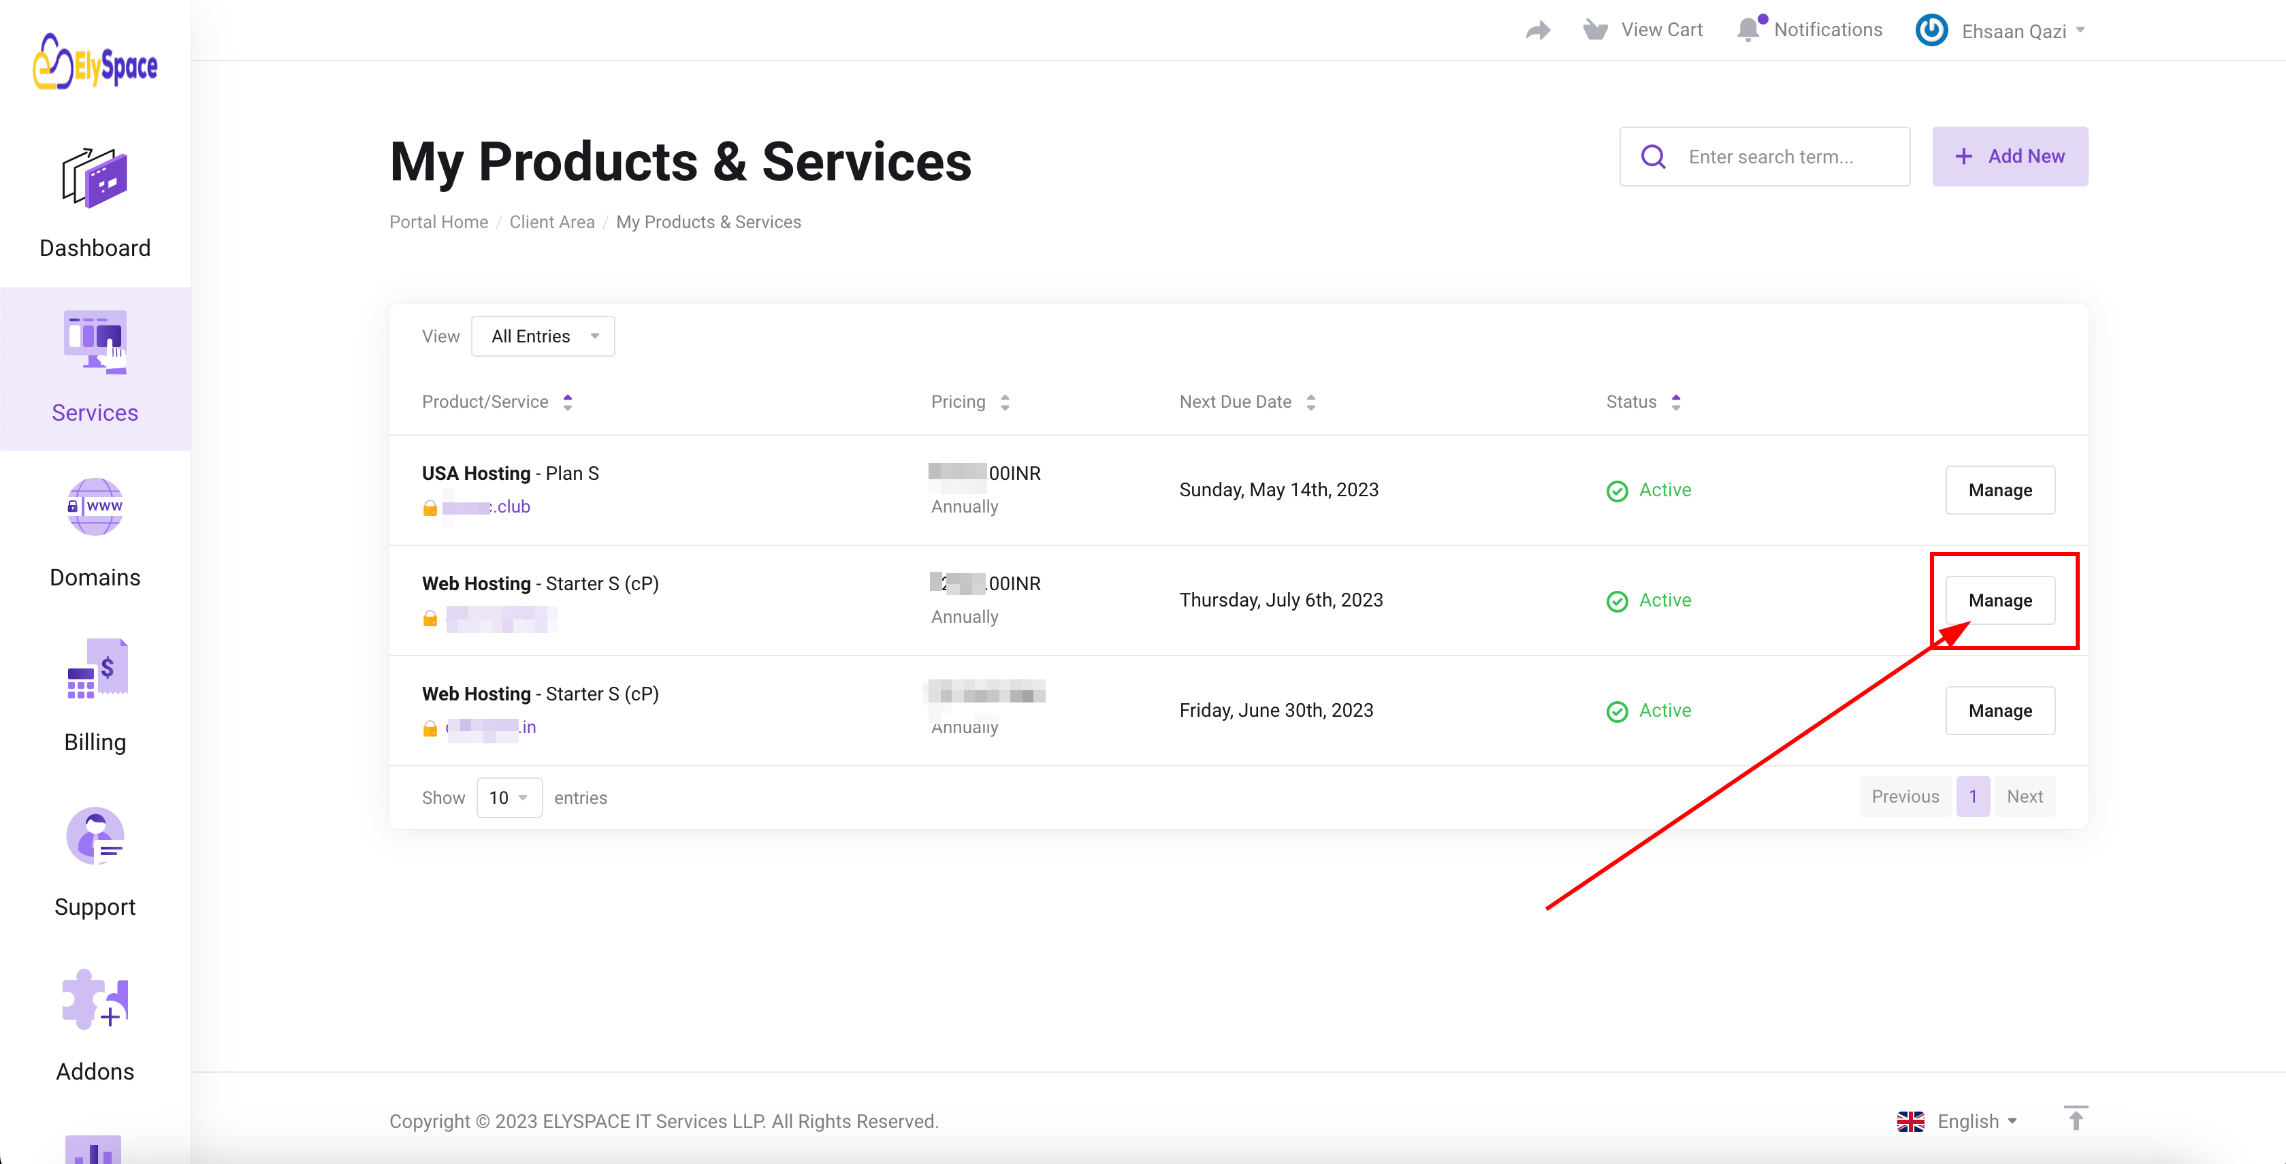Click Manage for Friday, June 30th service
2286x1164 pixels.
click(2000, 711)
